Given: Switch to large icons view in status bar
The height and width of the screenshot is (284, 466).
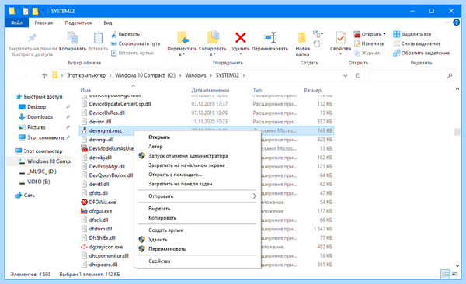Looking at the screenshot, I should (x=454, y=274).
